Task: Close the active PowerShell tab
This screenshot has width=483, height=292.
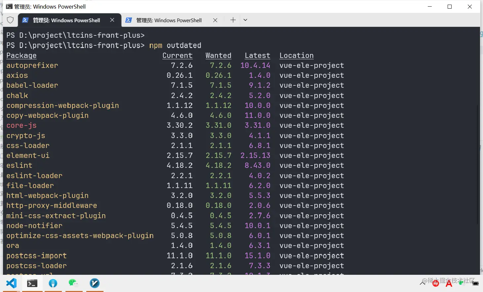Action: pyautogui.click(x=112, y=20)
